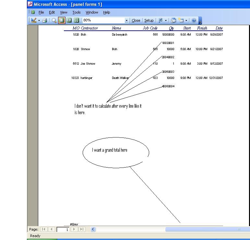Viewport: 250px width, 240px height.
Task: Open the Tools menu
Action: (77, 12)
